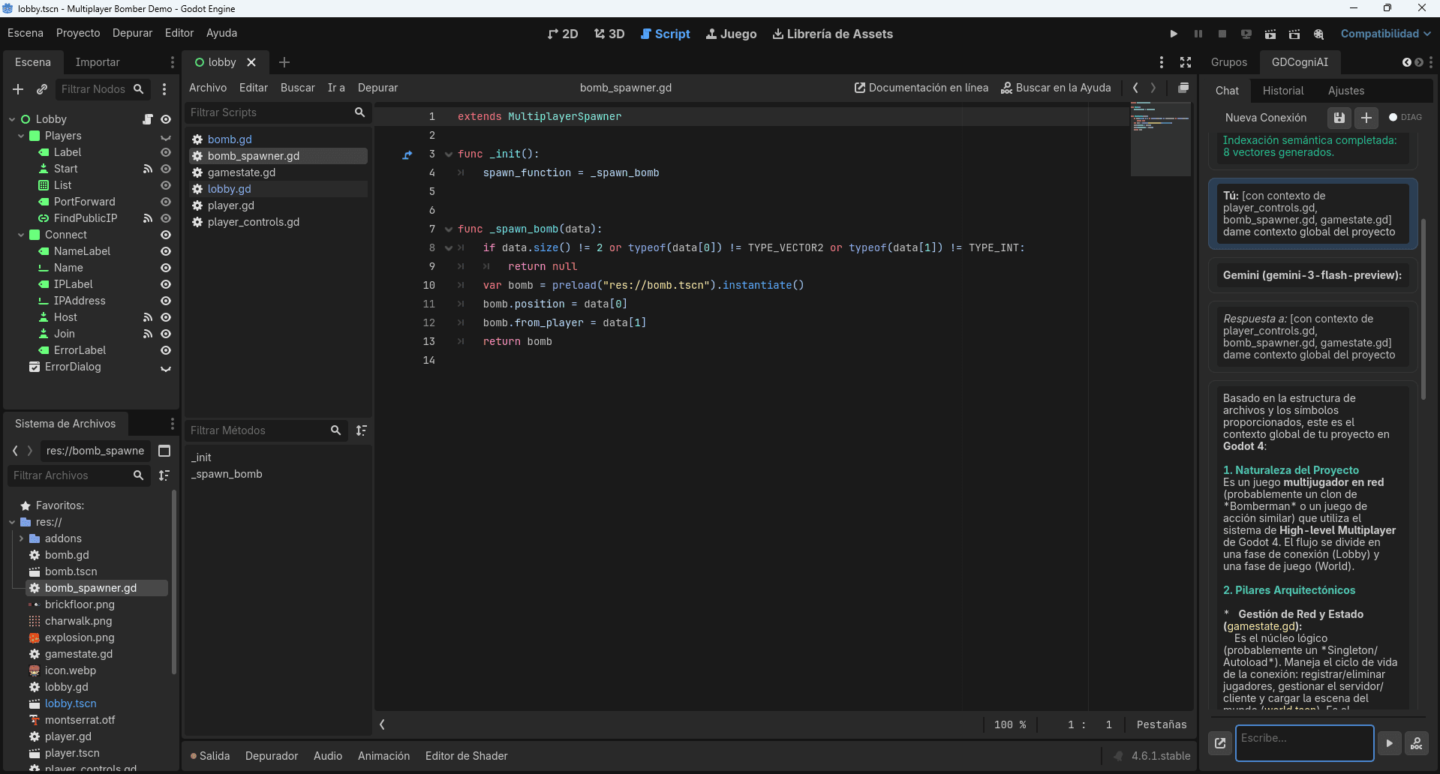Fold the _spawn_bomb function at line 7
Image resolution: width=1440 pixels, height=774 pixels.
pos(449,229)
